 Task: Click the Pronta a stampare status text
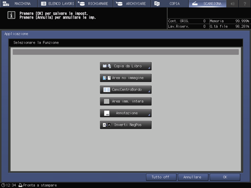[40, 185]
